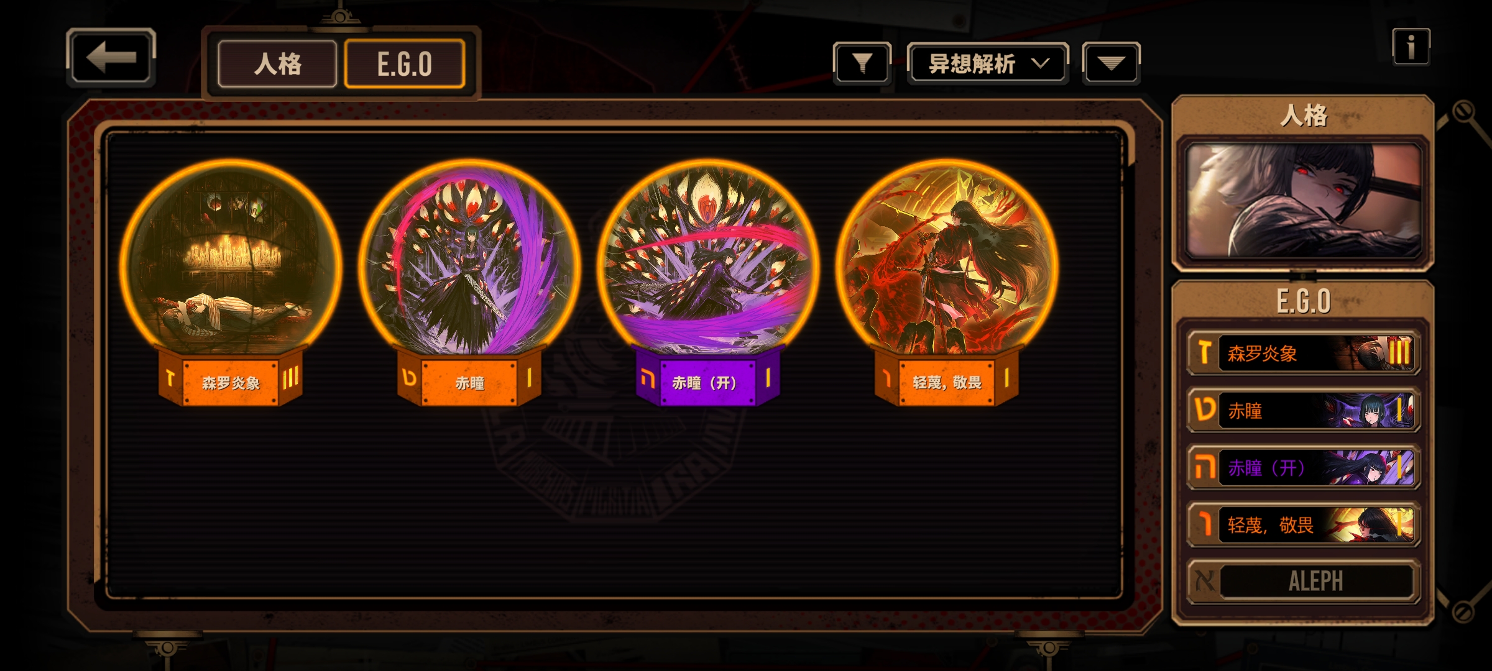Expand the E.G.O panel header
Viewport: 1492px width, 671px height.
pos(1303,301)
